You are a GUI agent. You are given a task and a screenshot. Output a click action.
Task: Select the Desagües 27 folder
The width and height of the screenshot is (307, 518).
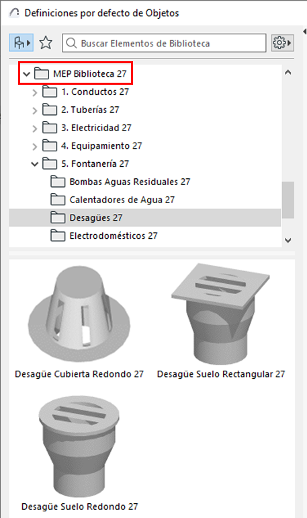[145, 218]
